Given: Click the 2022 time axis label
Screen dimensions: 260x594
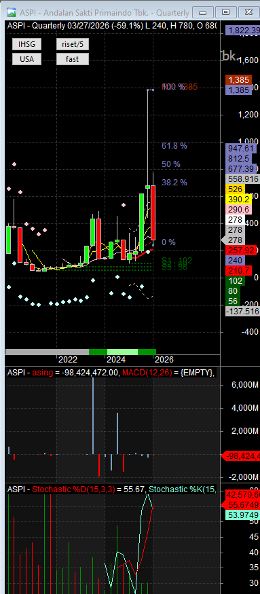Looking at the screenshot, I should tap(68, 360).
